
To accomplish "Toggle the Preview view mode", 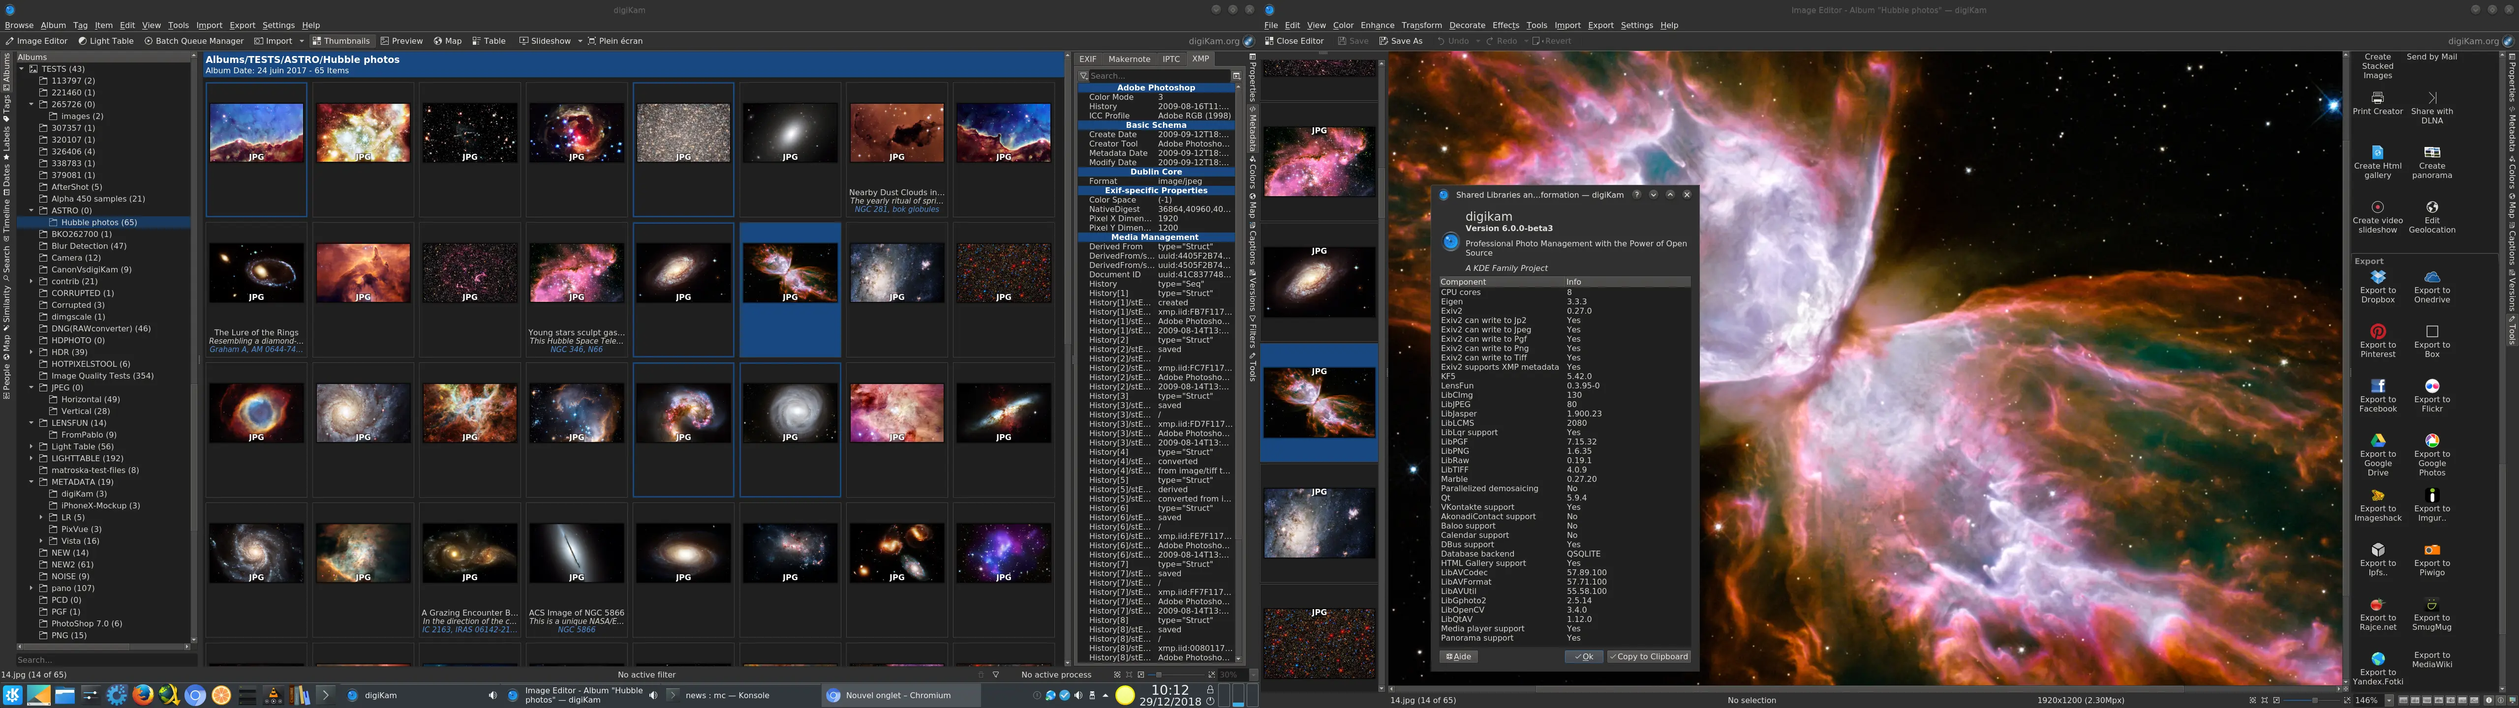I will click(x=402, y=41).
